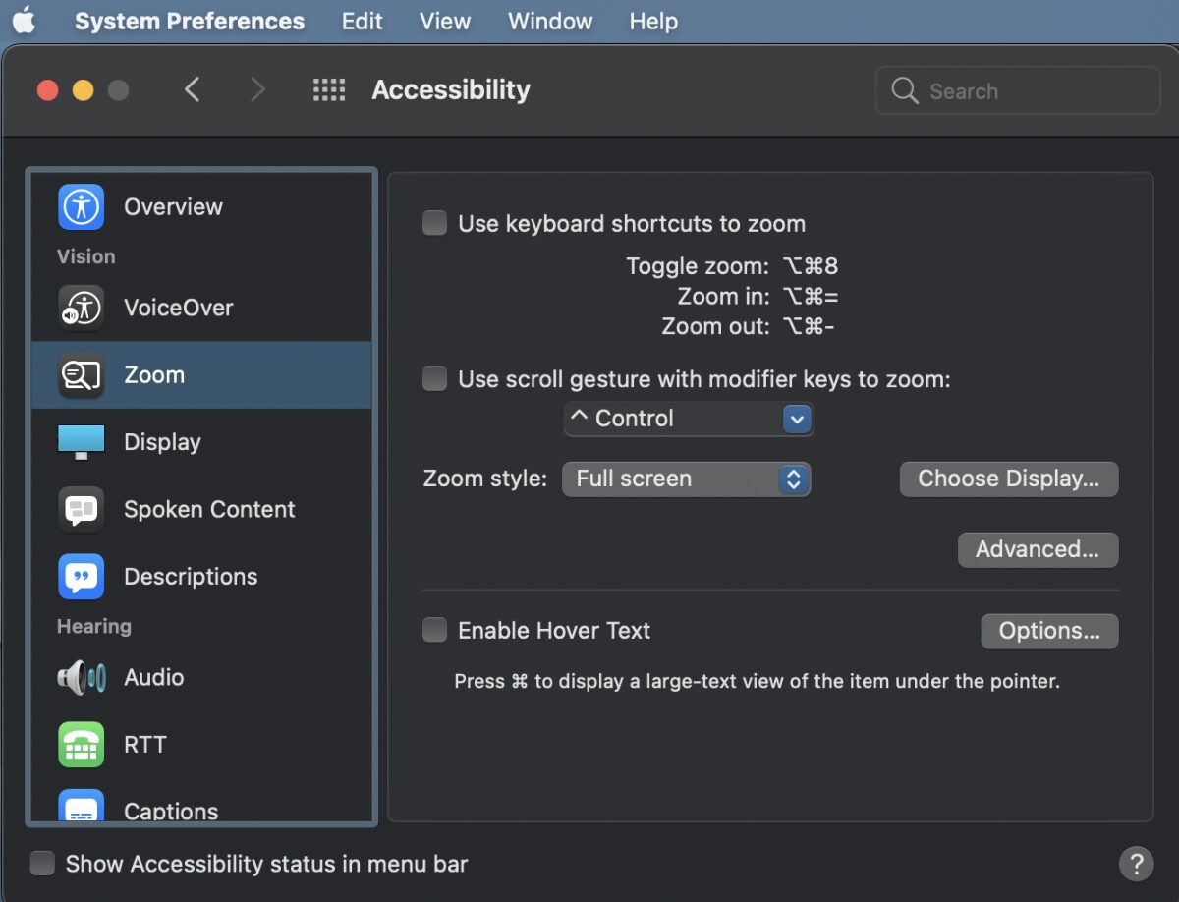
Task: Check Show Accessibility status in menu bar
Action: tap(42, 864)
